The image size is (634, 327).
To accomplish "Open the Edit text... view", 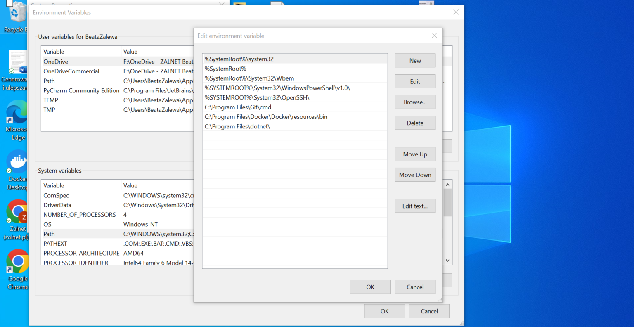I will (x=415, y=206).
